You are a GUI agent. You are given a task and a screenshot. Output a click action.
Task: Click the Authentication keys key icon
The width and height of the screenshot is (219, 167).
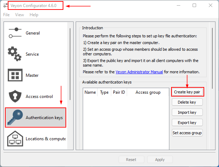point(15,117)
